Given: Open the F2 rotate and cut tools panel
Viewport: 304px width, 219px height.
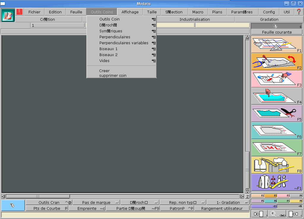Looking at the screenshot, I should tap(277, 62).
